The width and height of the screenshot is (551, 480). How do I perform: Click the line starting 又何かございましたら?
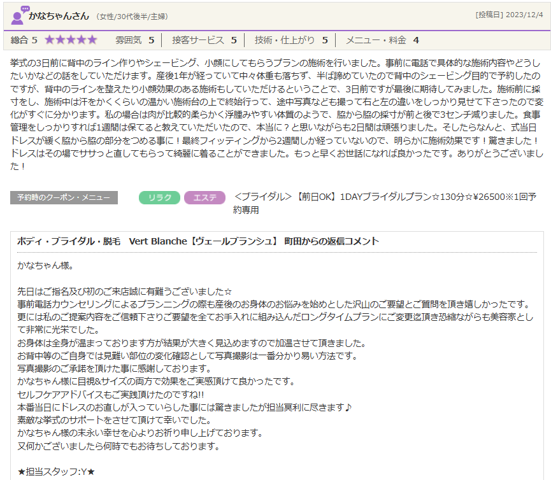point(118,446)
